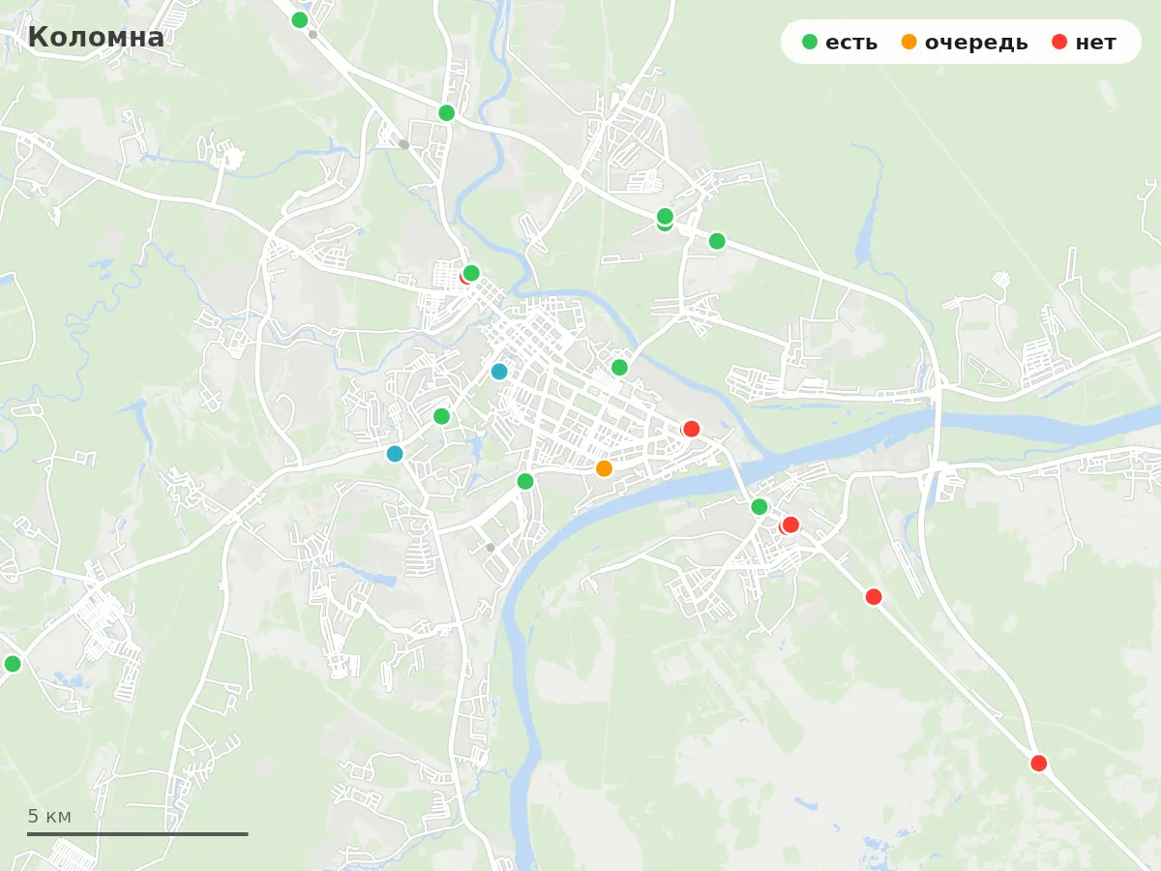Pick the southwestern blue marker on main road
The width and height of the screenshot is (1161, 871).
point(395,454)
